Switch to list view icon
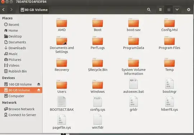194x135 pixels. (160, 10)
